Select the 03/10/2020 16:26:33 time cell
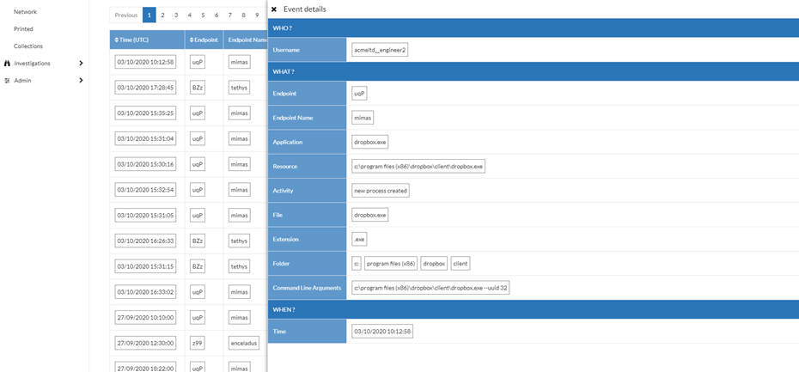 click(146, 241)
